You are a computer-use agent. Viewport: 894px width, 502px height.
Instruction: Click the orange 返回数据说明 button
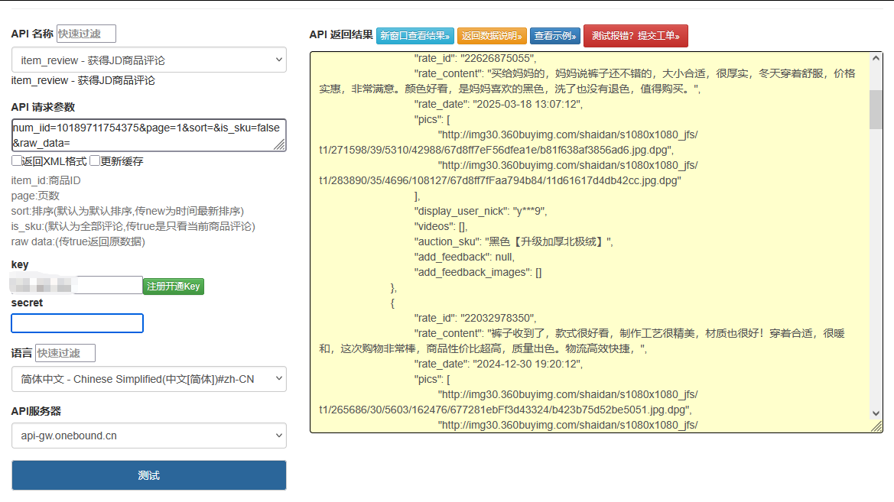click(507, 35)
